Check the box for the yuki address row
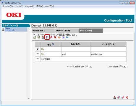Viewport: 136px width, 106px height. point(38,54)
